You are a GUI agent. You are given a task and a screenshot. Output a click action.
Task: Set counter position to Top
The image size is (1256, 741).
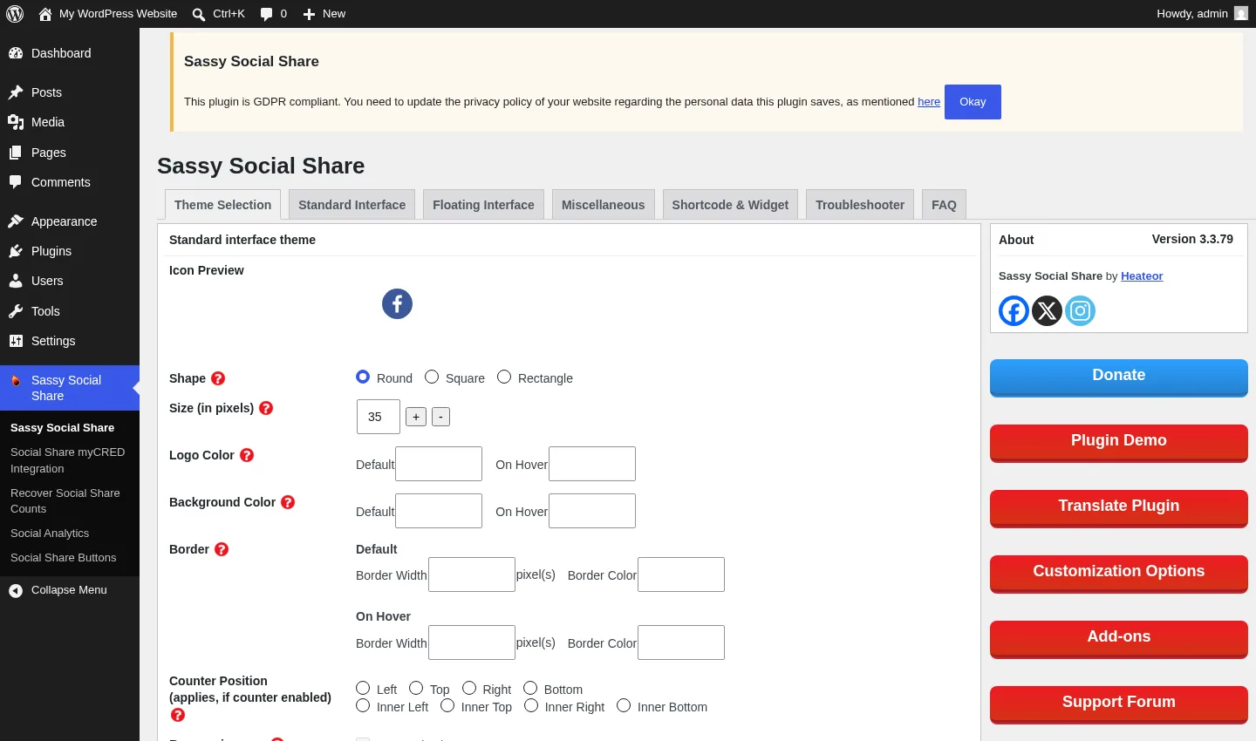pyautogui.click(x=416, y=688)
